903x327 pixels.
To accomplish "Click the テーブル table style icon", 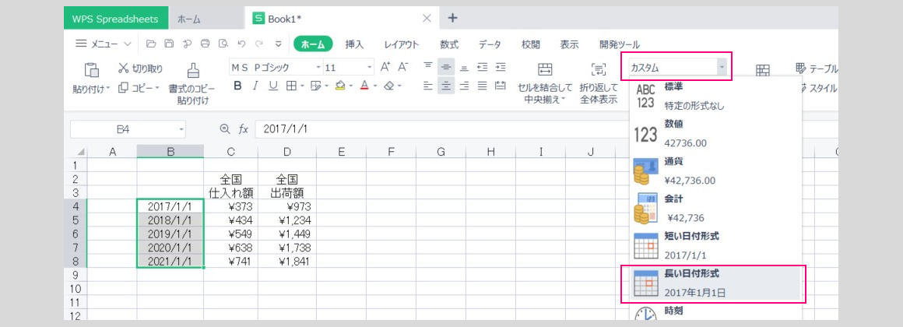I will click(801, 69).
